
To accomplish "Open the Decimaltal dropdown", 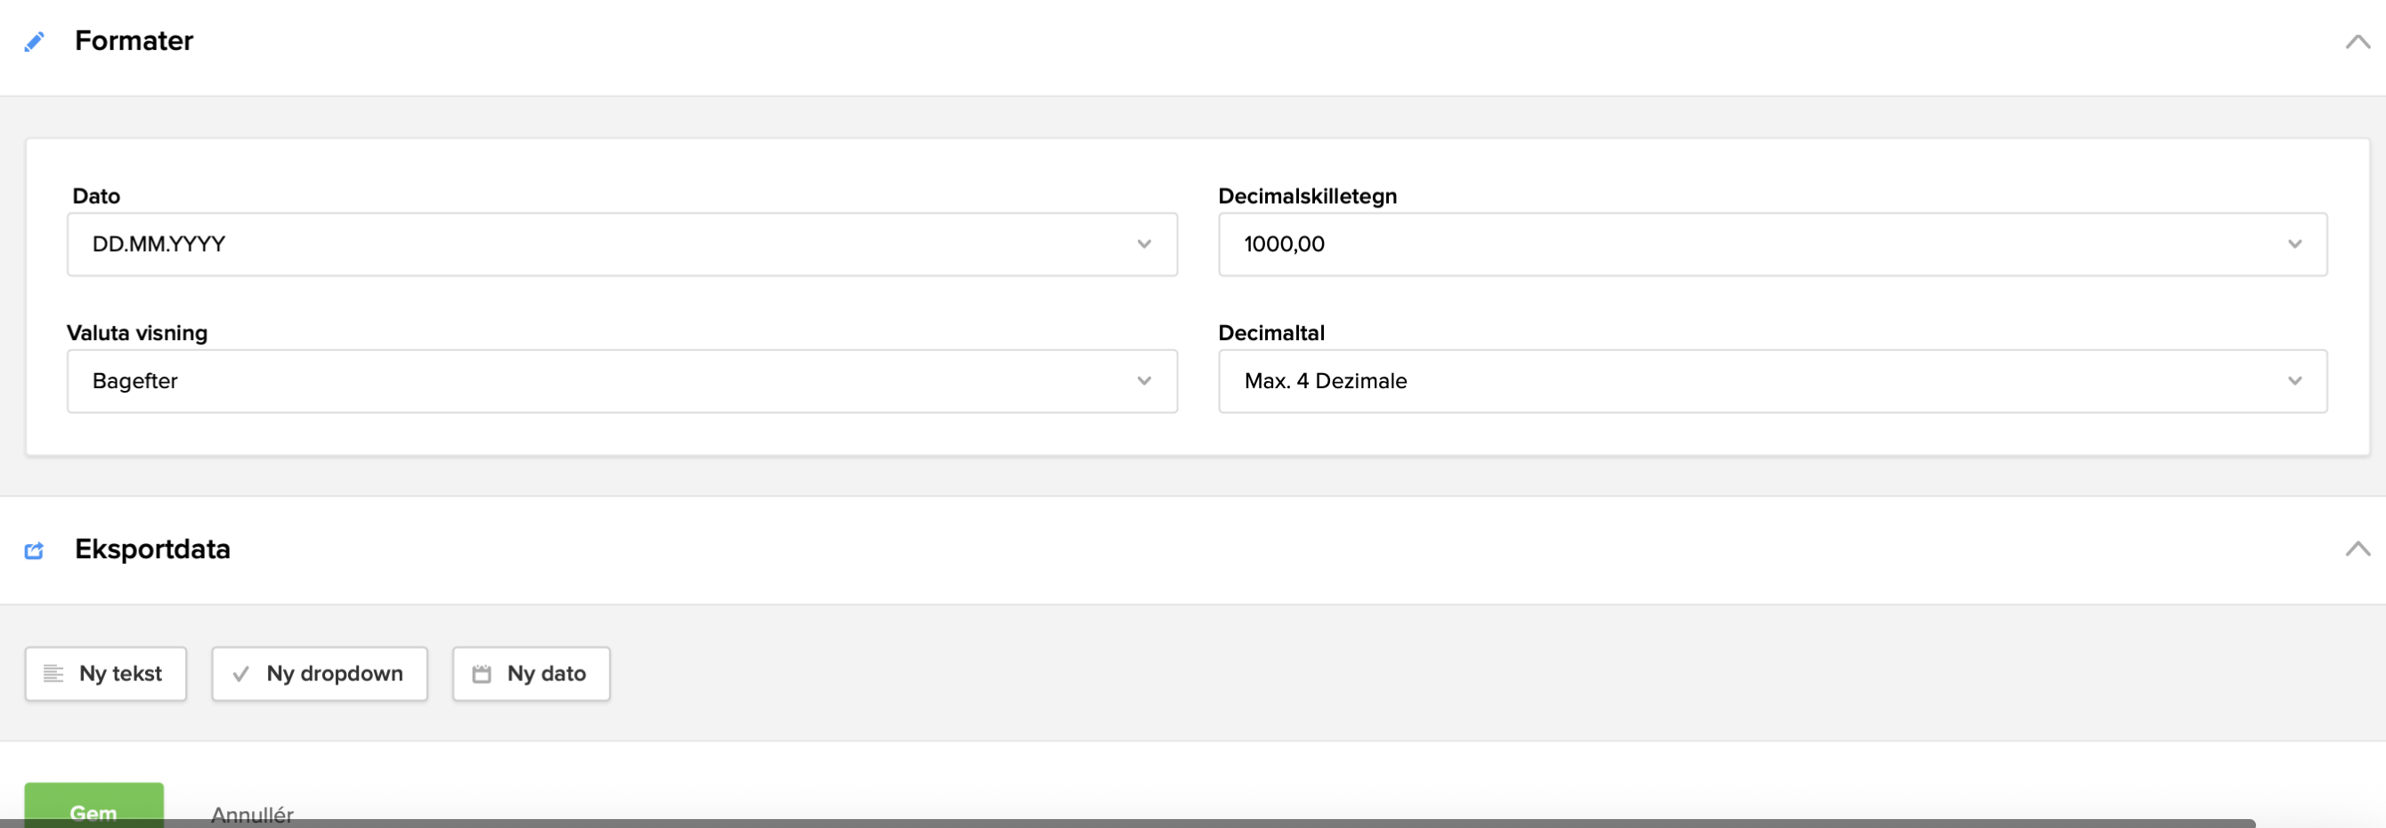I will pos(1771,381).
